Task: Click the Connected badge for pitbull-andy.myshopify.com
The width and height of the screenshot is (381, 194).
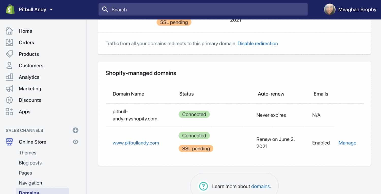Action: pyautogui.click(x=194, y=114)
